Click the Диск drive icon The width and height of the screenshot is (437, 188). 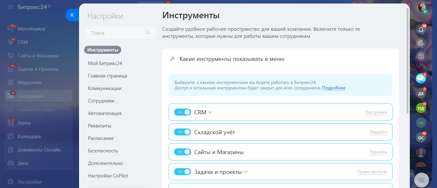tap(11, 163)
